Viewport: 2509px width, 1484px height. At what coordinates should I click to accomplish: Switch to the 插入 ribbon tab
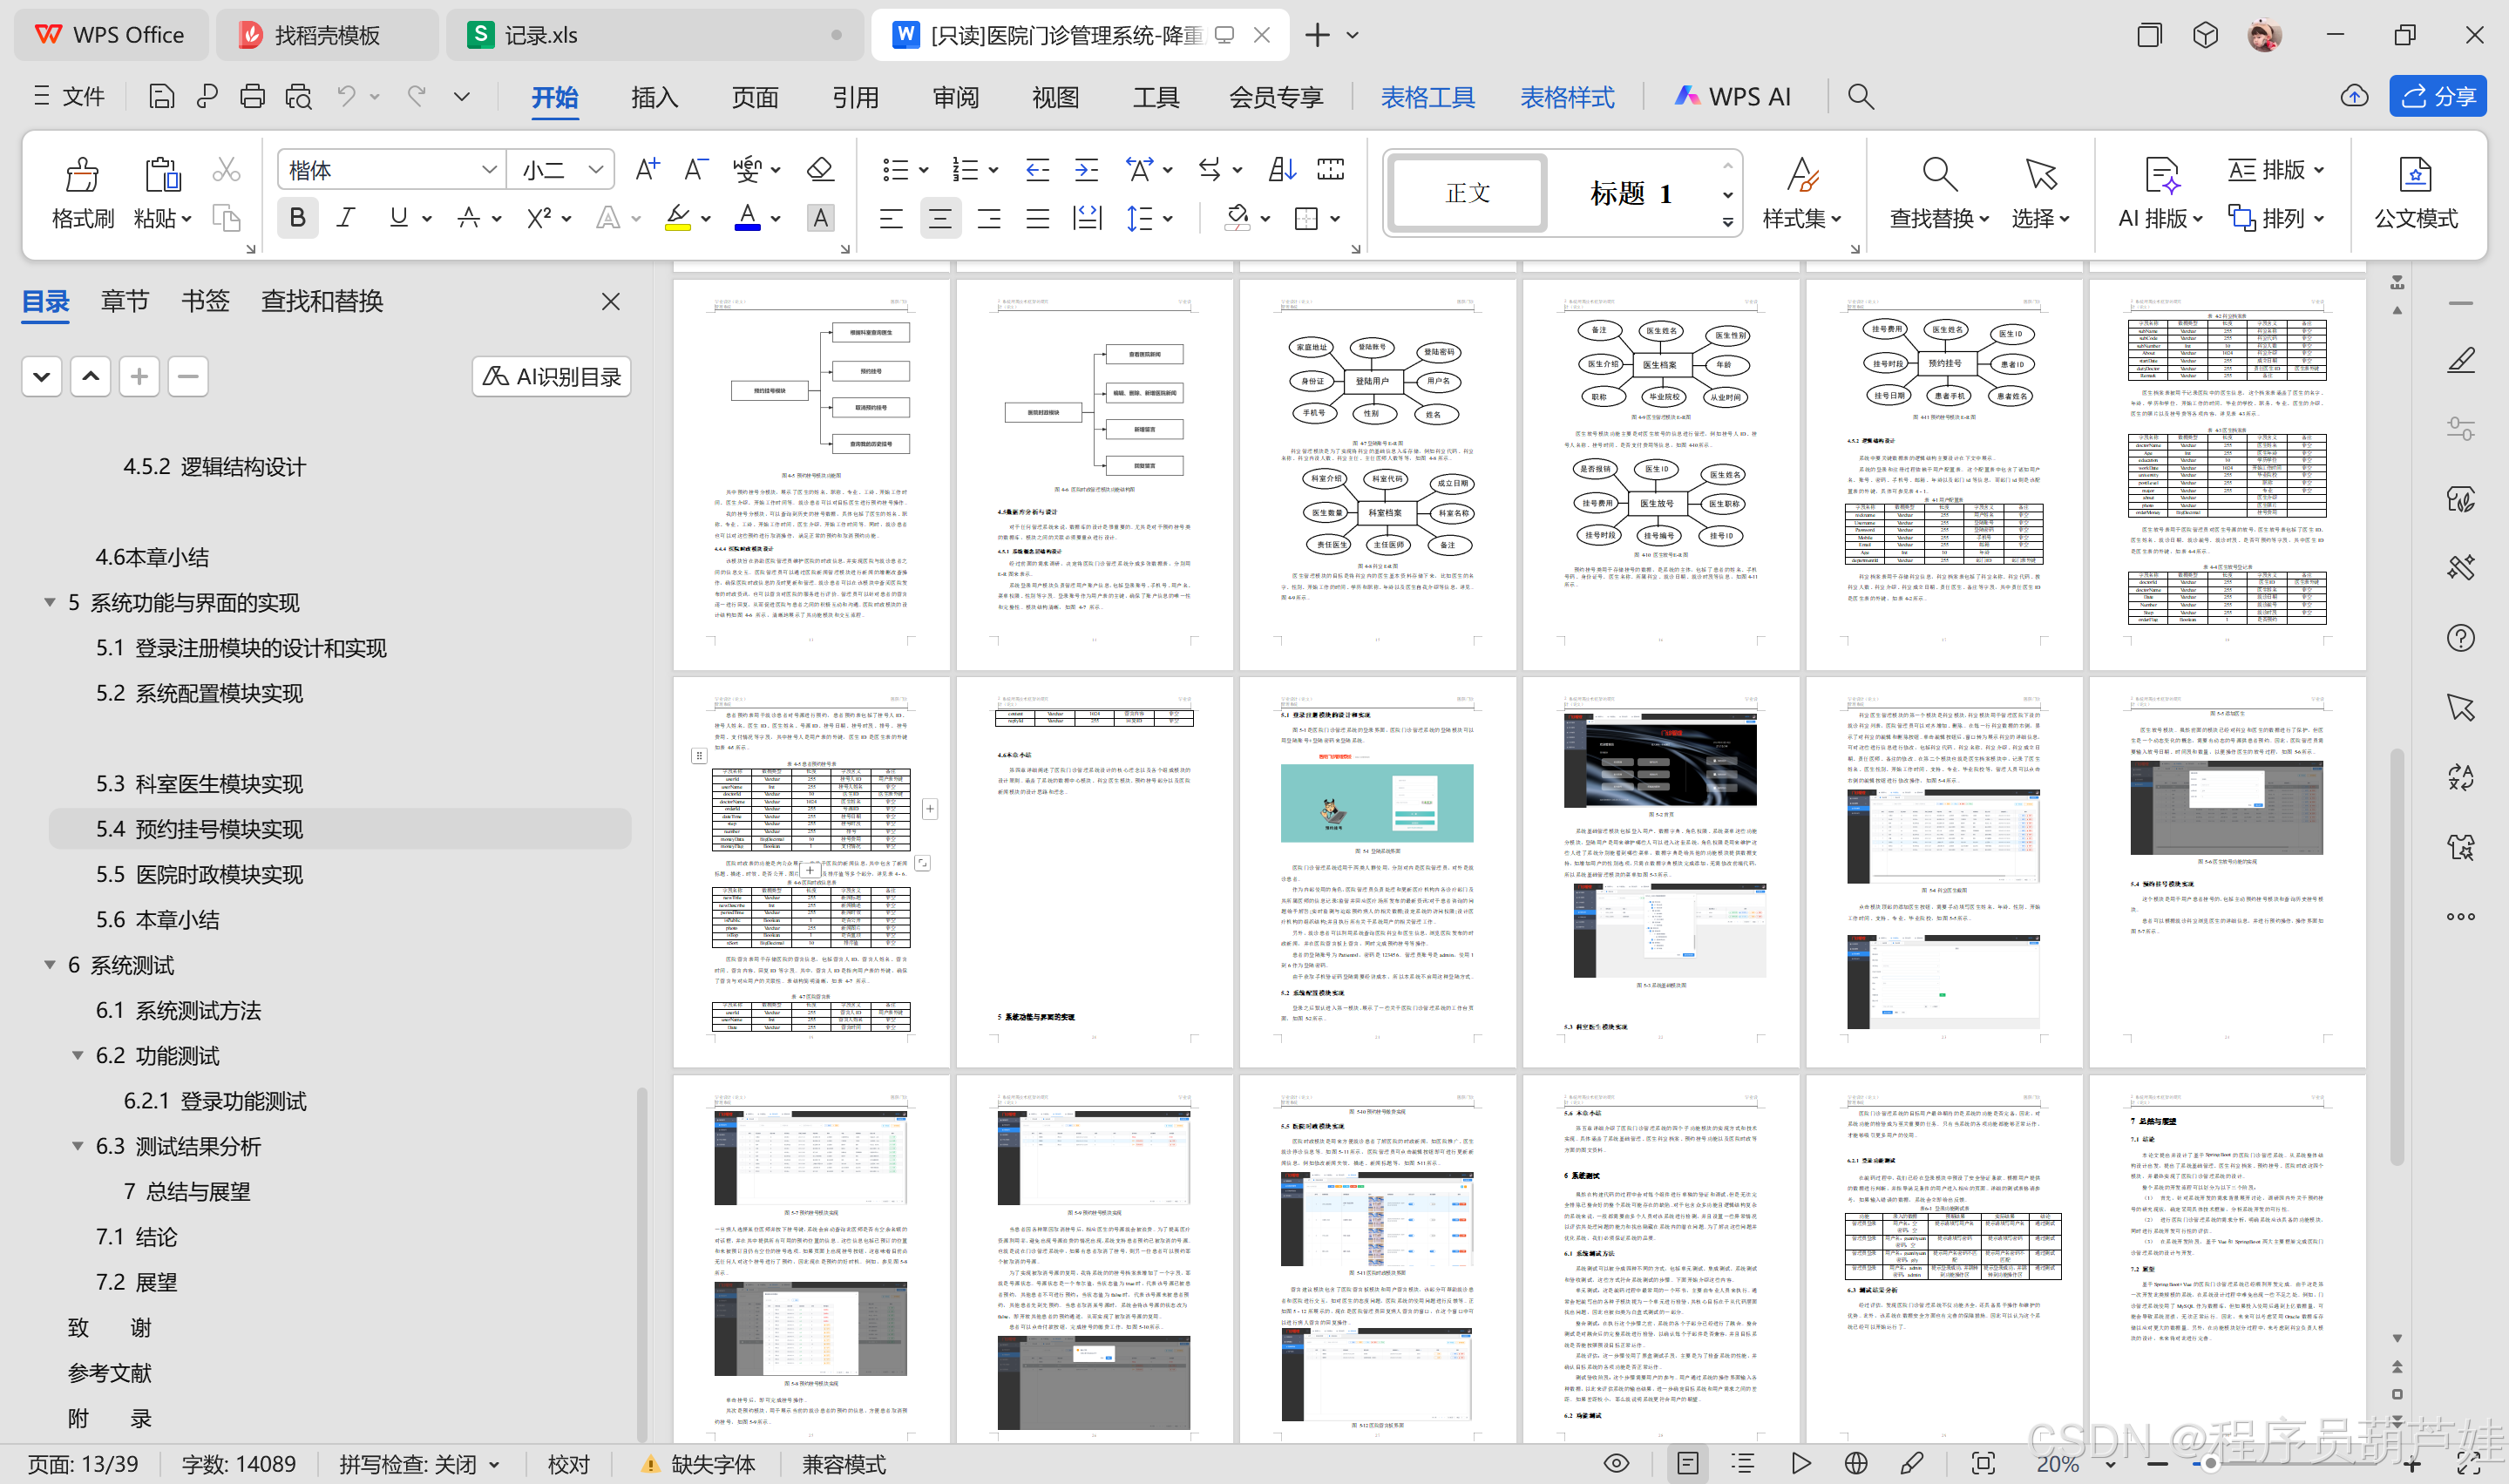(654, 97)
